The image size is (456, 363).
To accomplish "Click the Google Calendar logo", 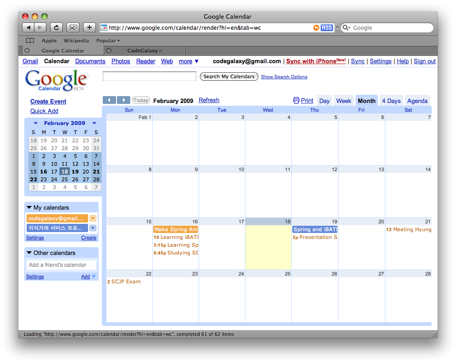I will (56, 81).
